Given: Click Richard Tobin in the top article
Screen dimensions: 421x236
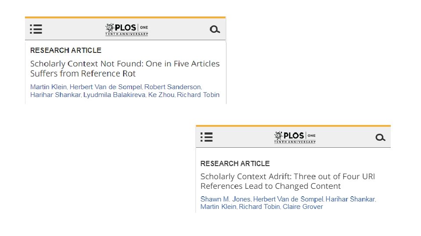Looking at the screenshot, I should pyautogui.click(x=199, y=95).
